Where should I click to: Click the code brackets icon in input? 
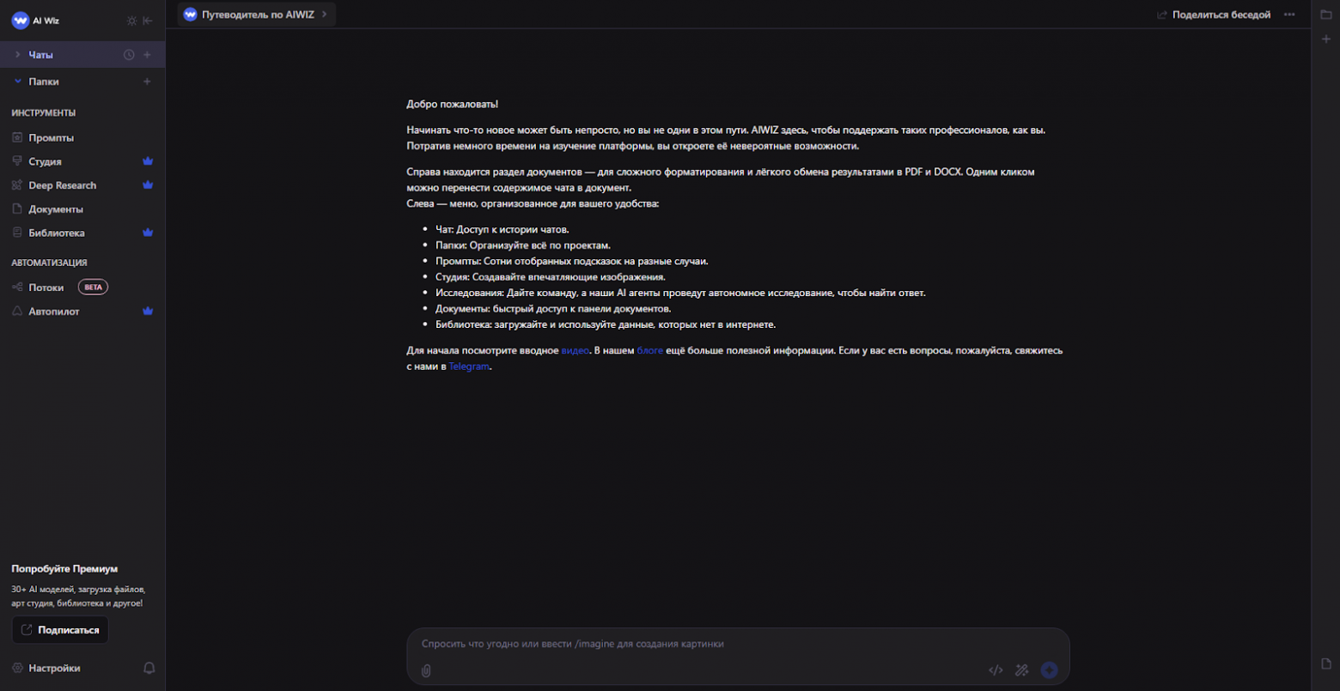click(996, 670)
